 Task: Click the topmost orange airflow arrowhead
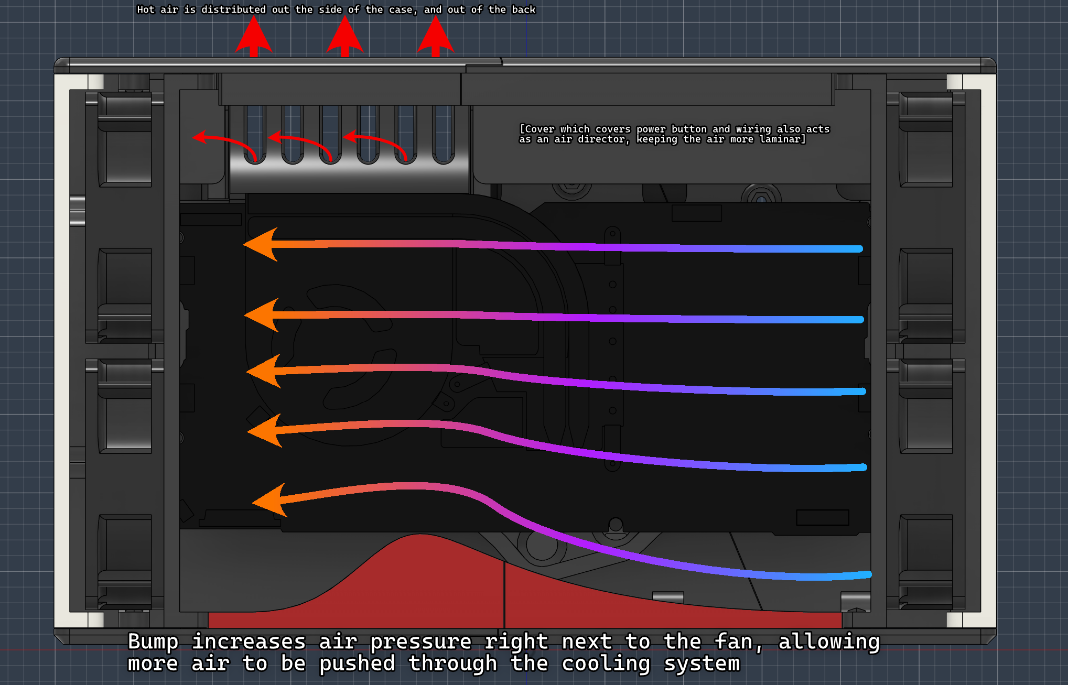click(x=264, y=244)
